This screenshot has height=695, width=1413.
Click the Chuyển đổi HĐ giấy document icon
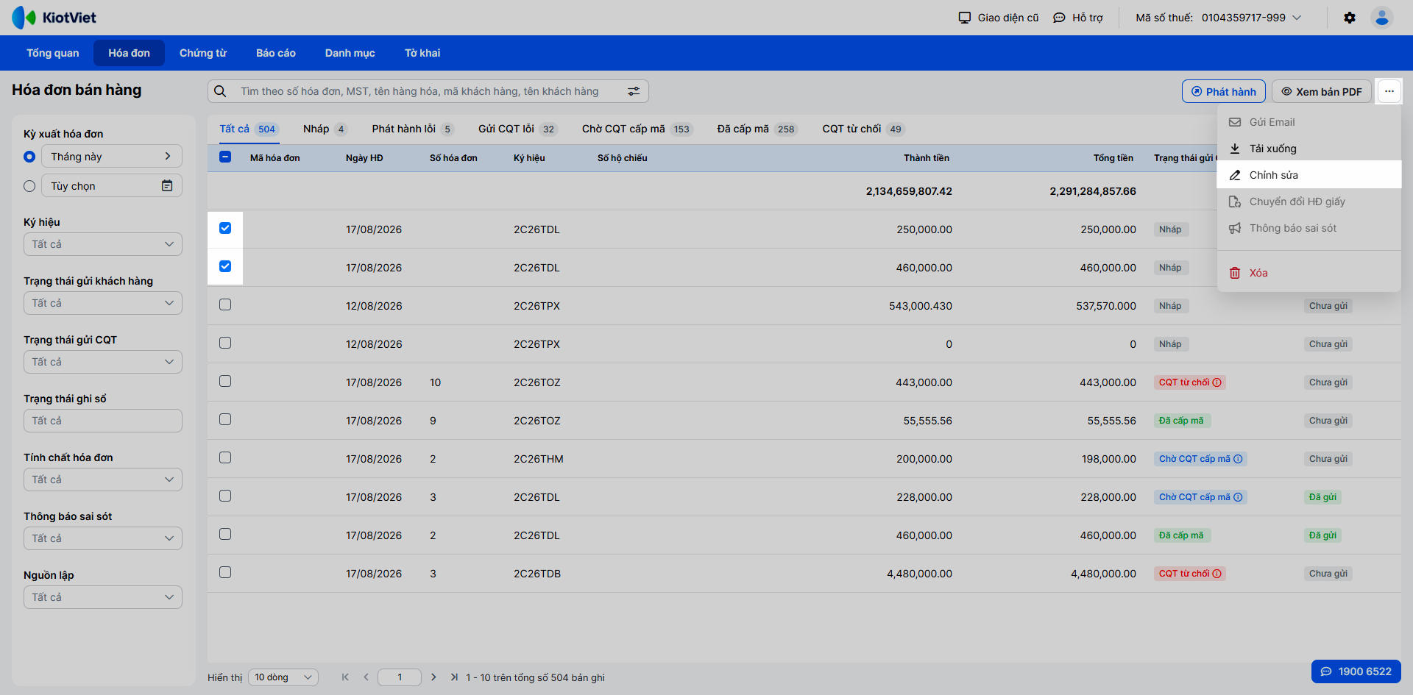1235,202
